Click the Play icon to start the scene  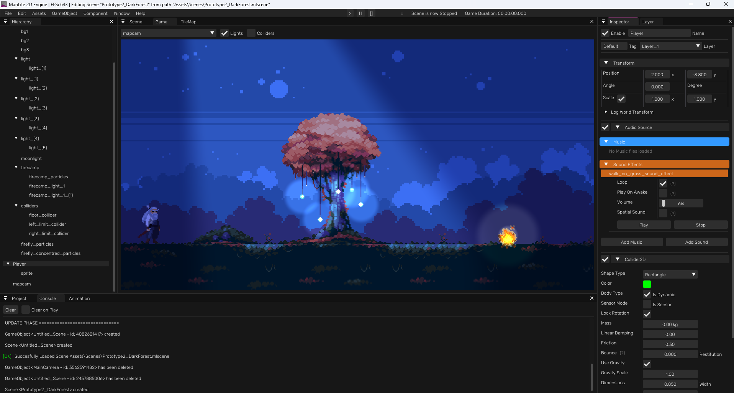350,13
